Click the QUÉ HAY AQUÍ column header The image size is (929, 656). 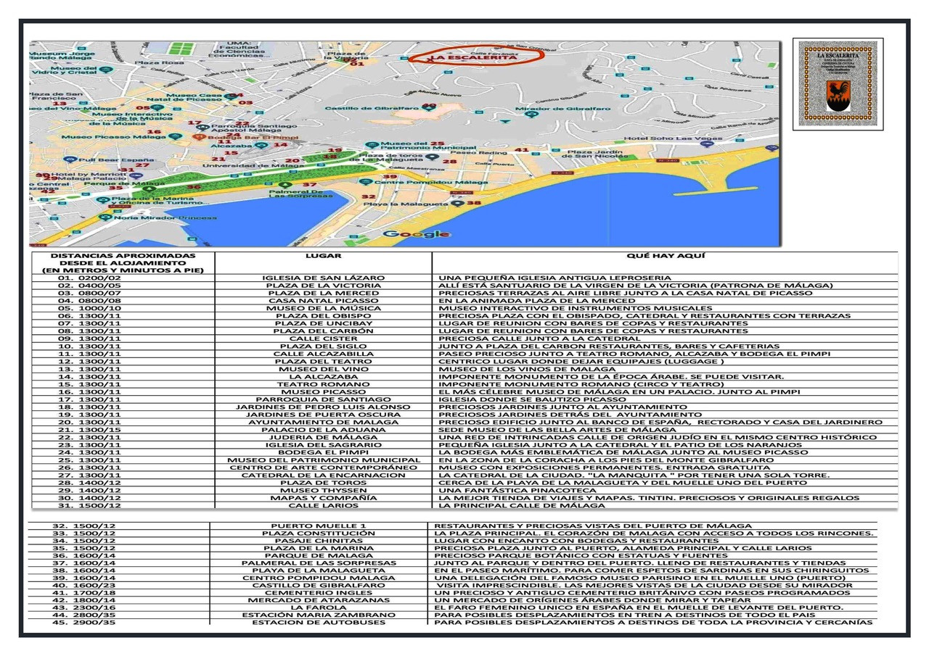pyautogui.click(x=665, y=256)
